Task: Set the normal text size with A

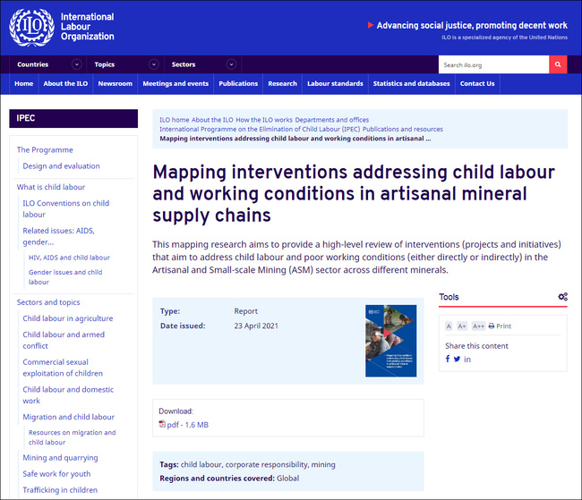Action: pos(449,326)
